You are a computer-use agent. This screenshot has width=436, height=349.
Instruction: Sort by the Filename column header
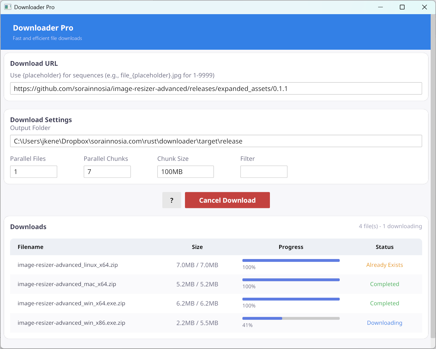point(31,247)
